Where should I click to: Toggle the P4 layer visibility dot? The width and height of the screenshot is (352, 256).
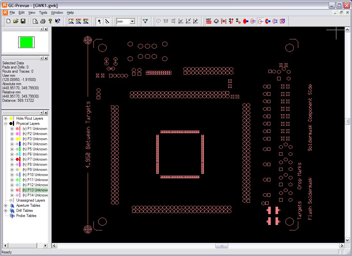(x=17, y=144)
